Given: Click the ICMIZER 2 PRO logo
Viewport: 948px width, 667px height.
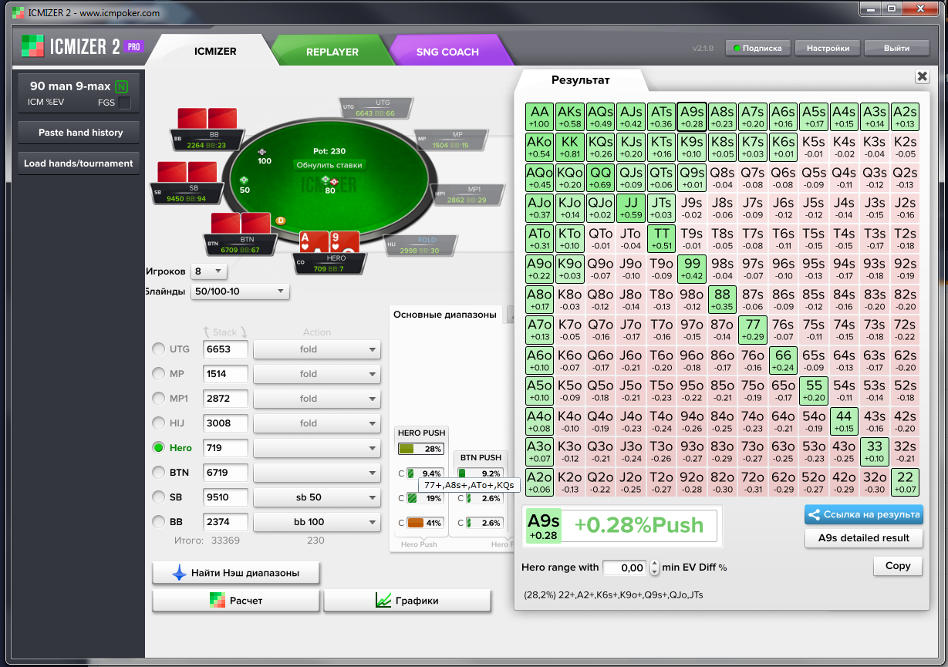Looking at the screenshot, I should pos(82,48).
